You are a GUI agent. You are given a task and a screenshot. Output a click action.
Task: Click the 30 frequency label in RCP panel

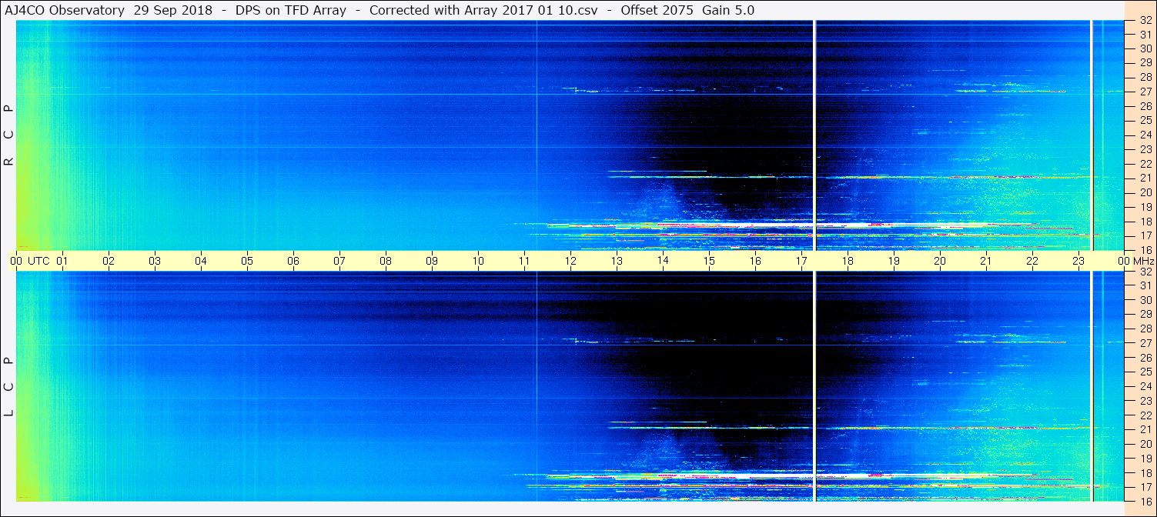1145,49
